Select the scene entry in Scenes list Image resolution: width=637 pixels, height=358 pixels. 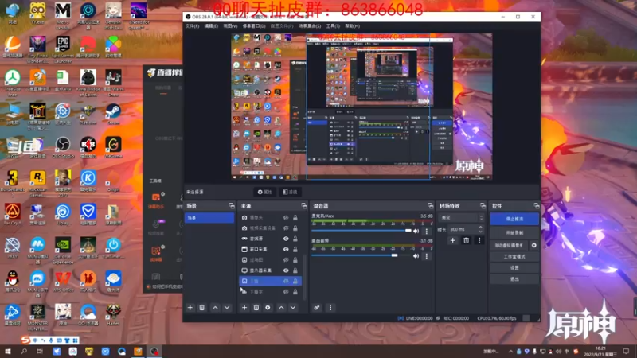(209, 218)
